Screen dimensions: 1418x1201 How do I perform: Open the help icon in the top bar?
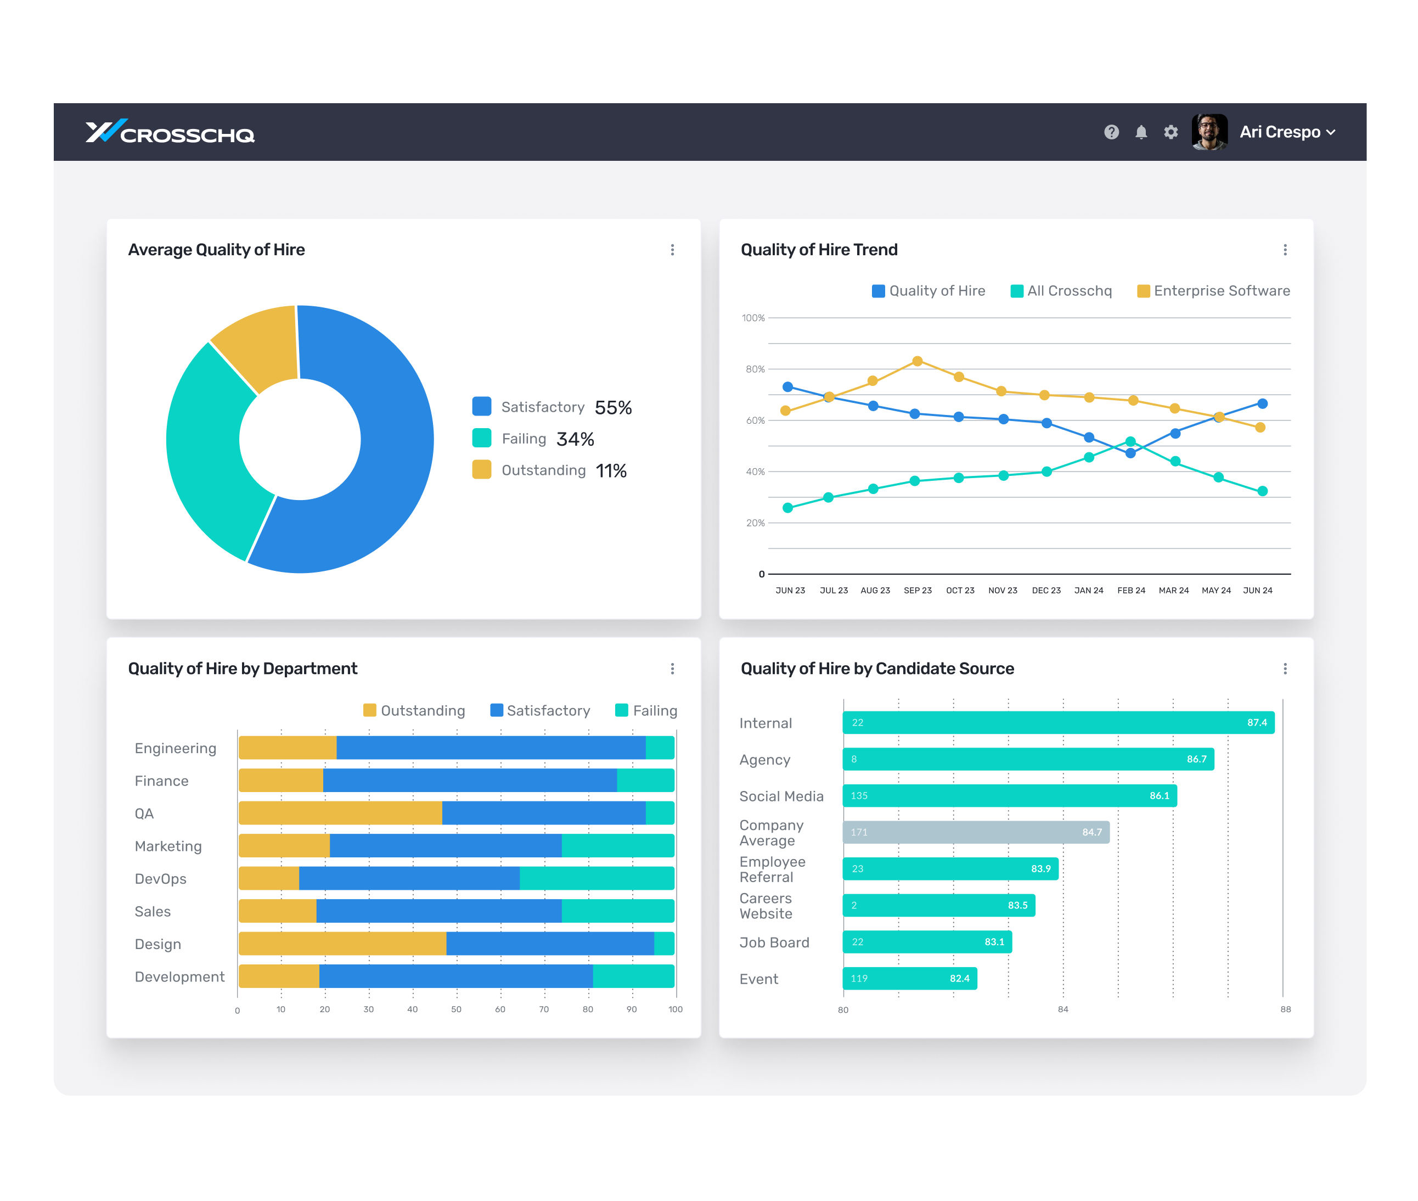pyautogui.click(x=1112, y=132)
